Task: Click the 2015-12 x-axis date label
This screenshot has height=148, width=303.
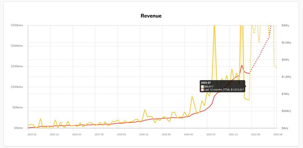Action: (x=54, y=134)
